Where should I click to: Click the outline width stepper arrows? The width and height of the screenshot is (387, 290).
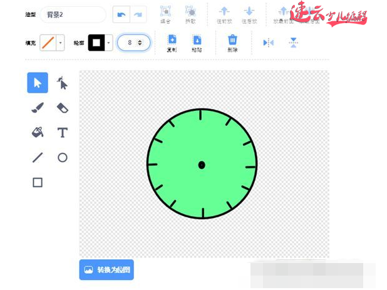(140, 43)
